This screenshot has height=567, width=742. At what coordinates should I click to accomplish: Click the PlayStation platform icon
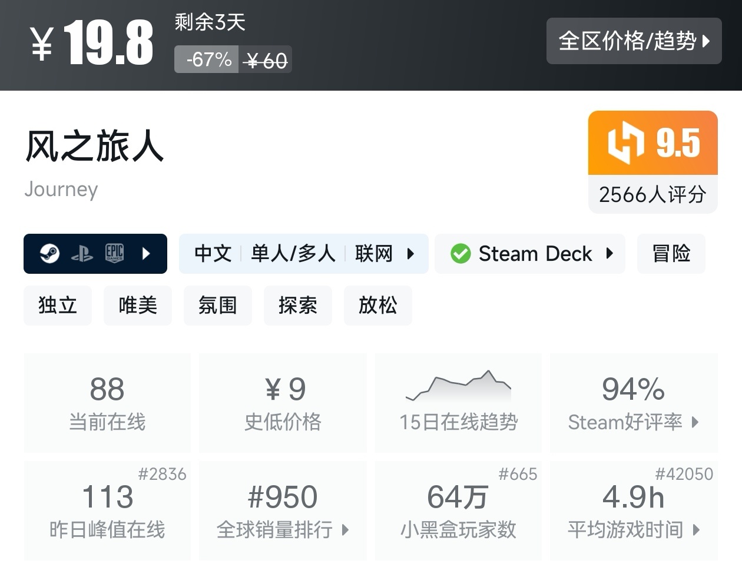click(82, 254)
